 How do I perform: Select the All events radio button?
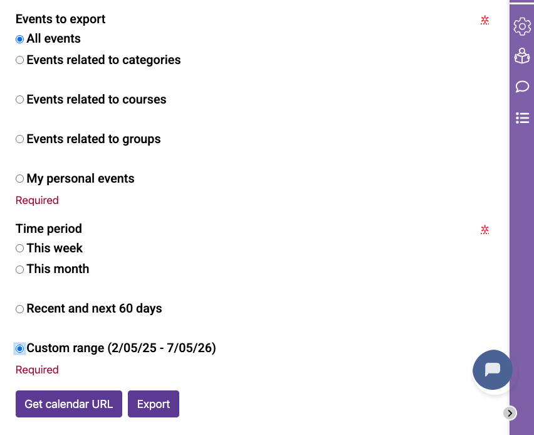click(20, 39)
